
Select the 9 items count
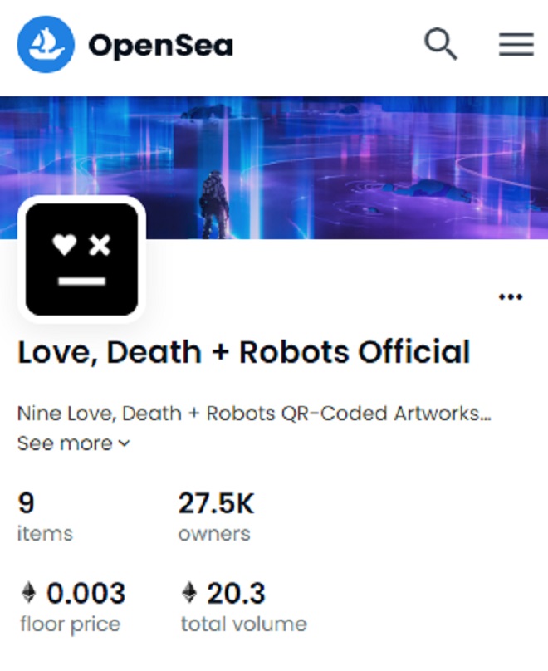pyautogui.click(x=27, y=504)
